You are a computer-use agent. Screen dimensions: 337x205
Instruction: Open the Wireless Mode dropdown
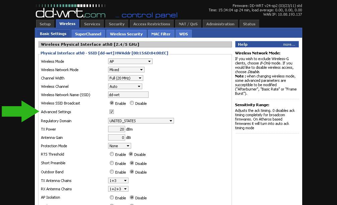[130, 61]
